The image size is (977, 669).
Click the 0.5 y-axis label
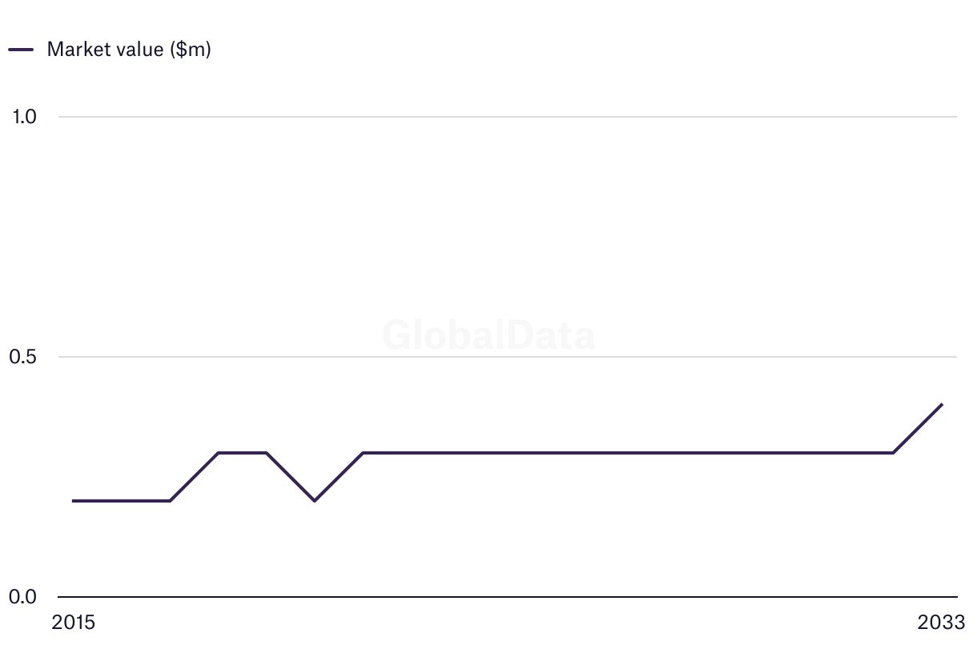pyautogui.click(x=25, y=357)
